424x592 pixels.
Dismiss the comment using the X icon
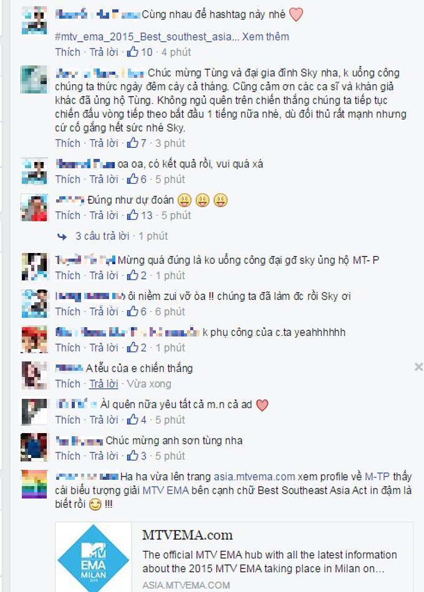[x=418, y=366]
